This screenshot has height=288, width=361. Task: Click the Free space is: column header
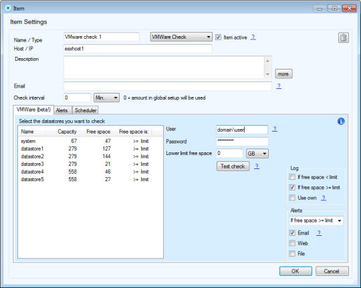tap(132, 132)
